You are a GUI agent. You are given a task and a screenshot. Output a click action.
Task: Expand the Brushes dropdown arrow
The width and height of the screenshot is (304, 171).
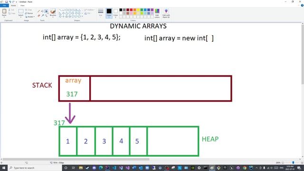click(53, 17)
